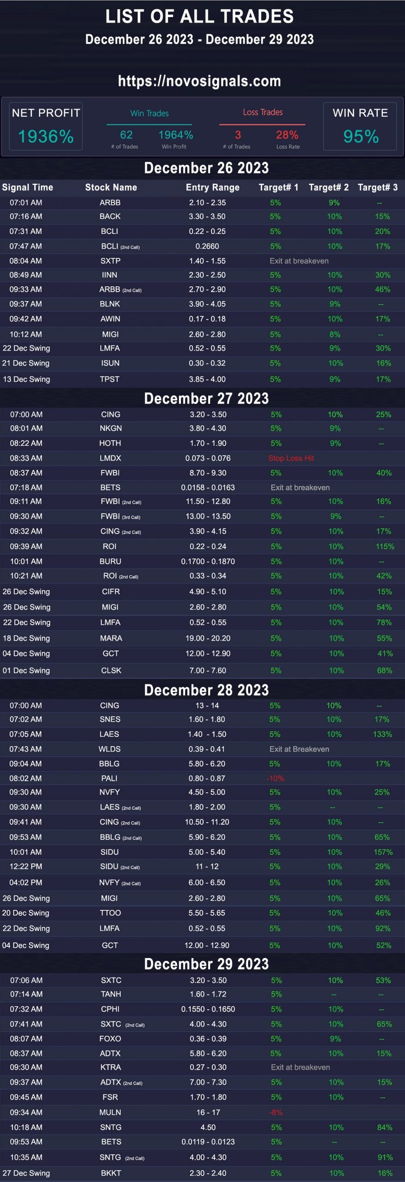Screen dimensions: 405x1182
Task: Click the Target# 3 column header
Action: pos(377,187)
